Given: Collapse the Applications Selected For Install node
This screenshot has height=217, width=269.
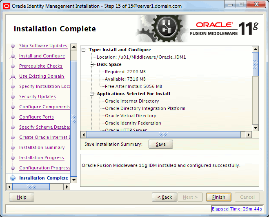Looking at the screenshot, I should (92, 94).
